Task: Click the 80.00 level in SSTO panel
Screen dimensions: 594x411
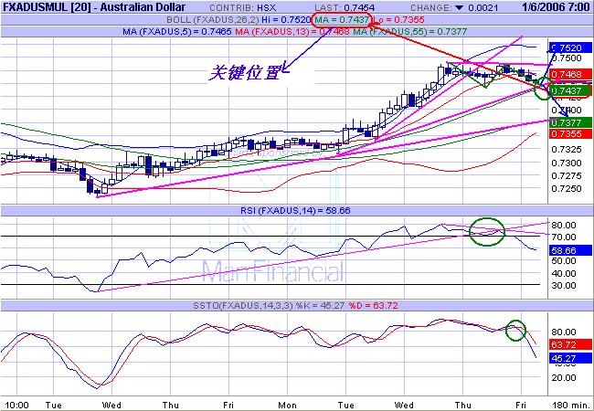Action: click(x=564, y=332)
